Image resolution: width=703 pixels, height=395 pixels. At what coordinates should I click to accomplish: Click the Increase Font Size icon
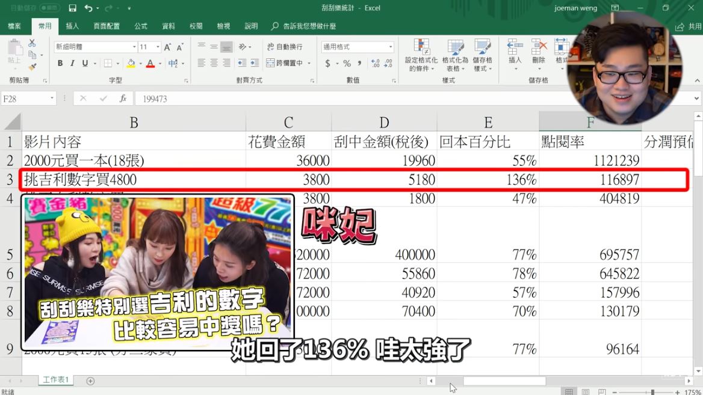tap(168, 47)
